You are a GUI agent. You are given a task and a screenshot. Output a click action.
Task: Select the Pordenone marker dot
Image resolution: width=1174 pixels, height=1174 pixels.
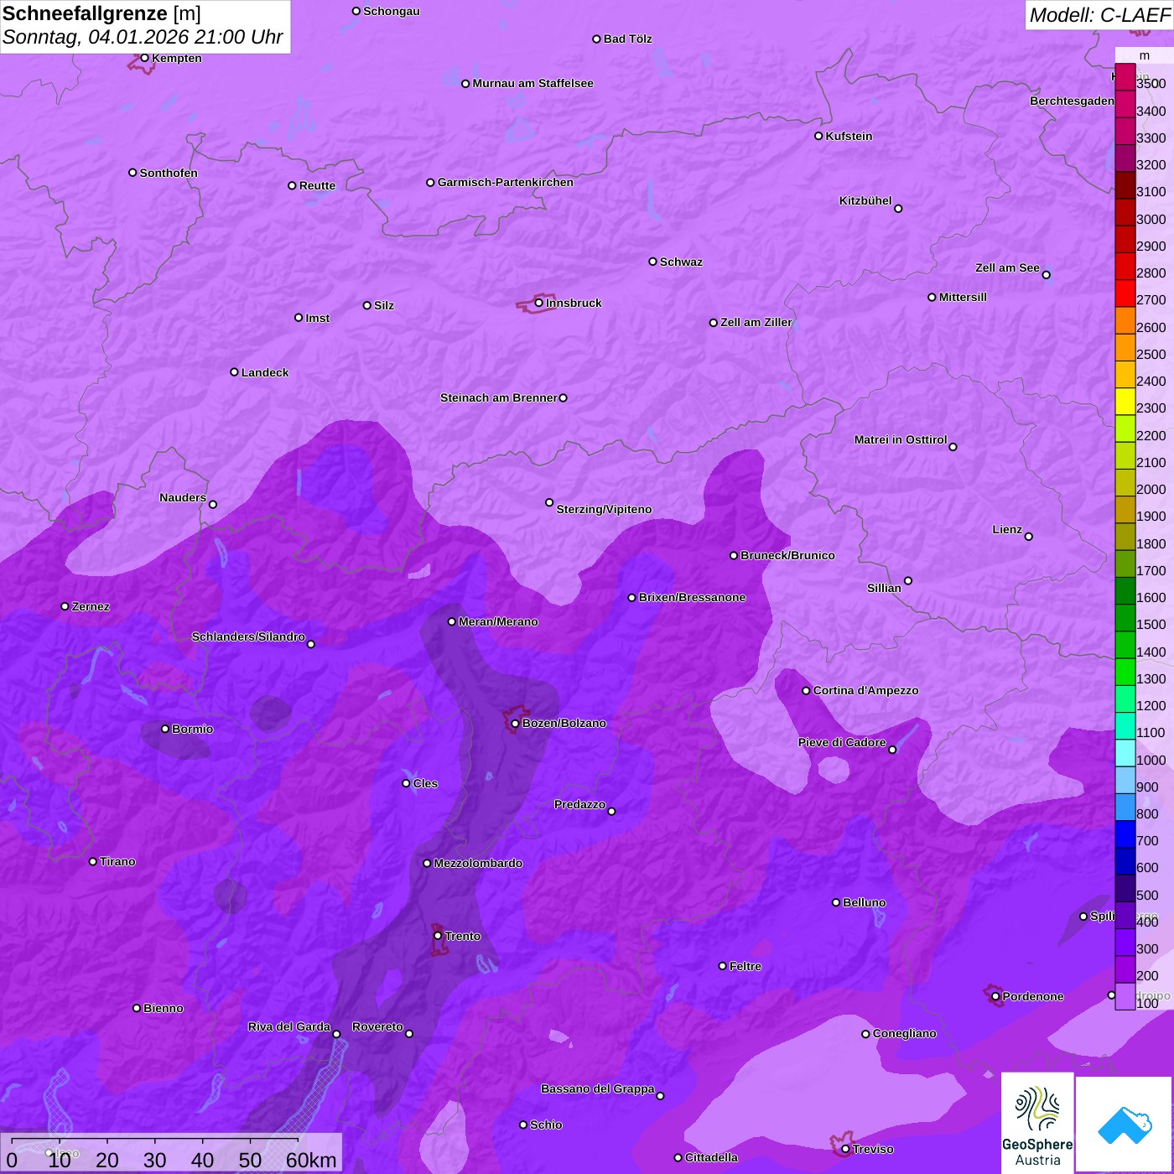(x=995, y=996)
